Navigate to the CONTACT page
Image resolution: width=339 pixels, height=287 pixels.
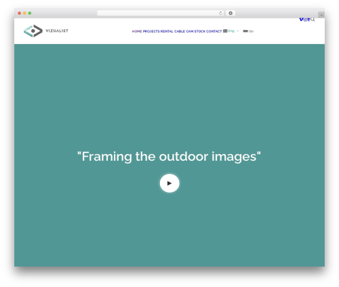pos(214,31)
